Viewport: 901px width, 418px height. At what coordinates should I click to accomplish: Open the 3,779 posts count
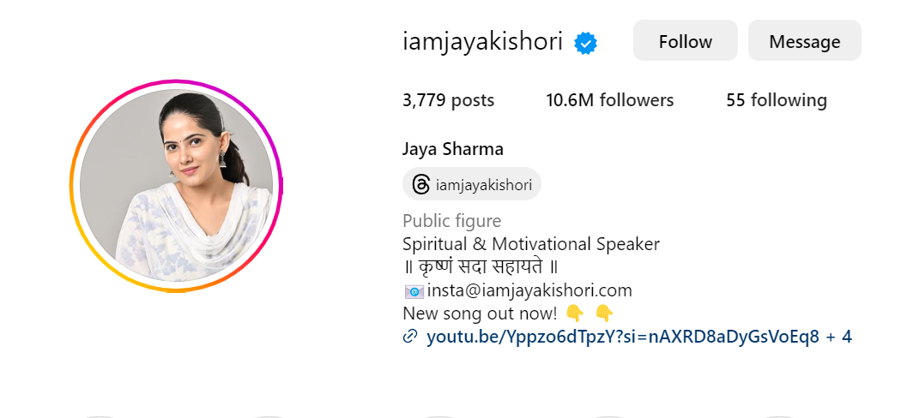click(x=448, y=100)
